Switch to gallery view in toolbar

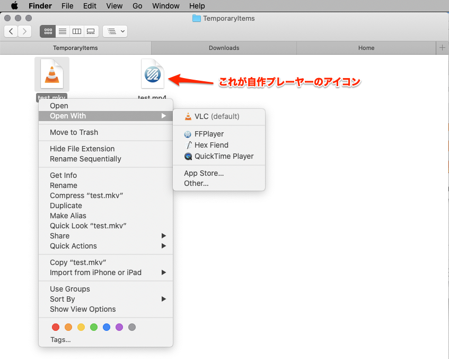click(x=91, y=31)
